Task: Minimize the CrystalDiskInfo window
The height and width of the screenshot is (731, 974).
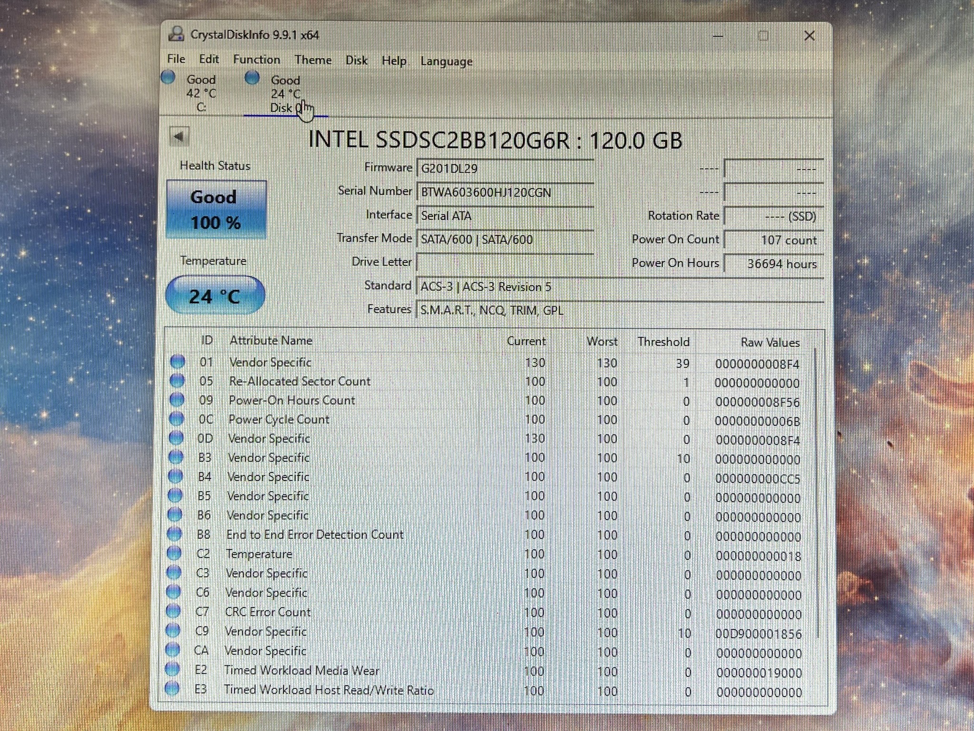Action: click(718, 36)
